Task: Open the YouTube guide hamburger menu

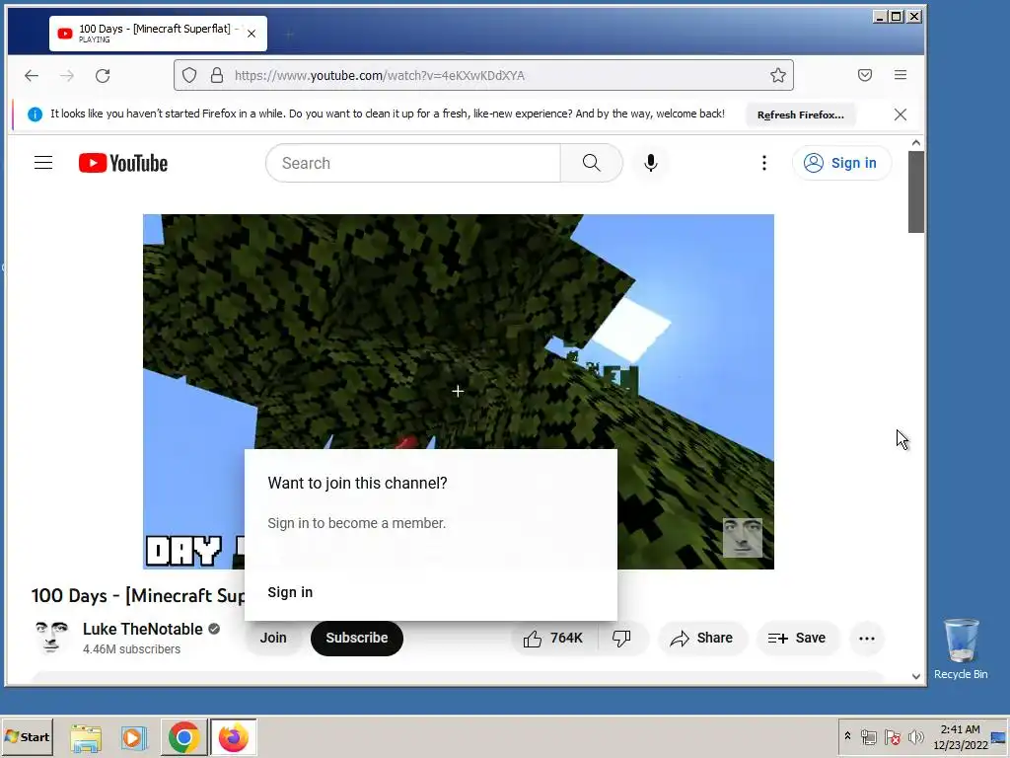Action: [x=43, y=163]
